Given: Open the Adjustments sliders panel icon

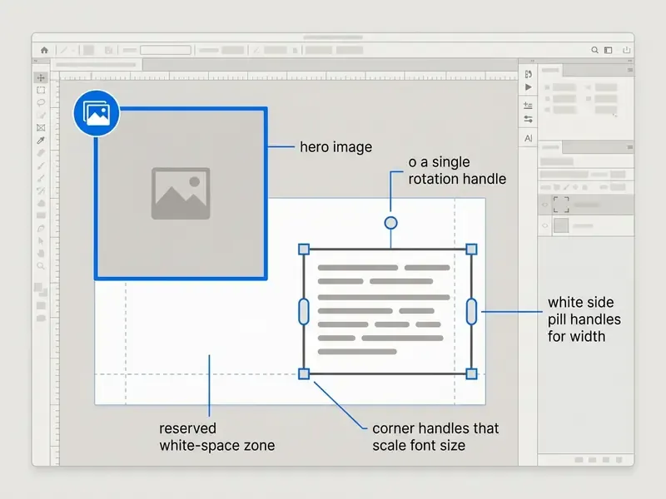Looking at the screenshot, I should tap(528, 119).
